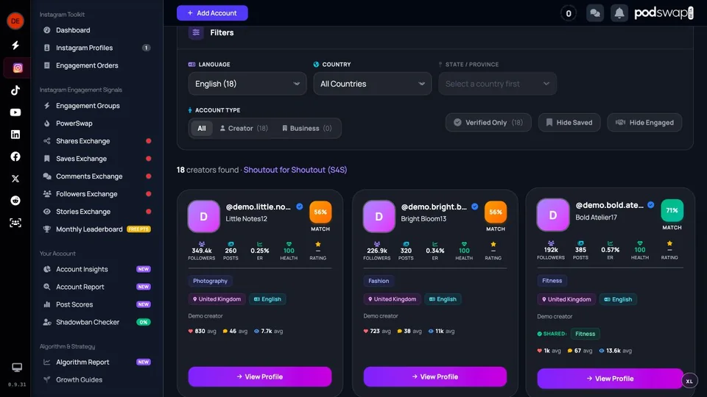Click the Add Account button
The height and width of the screenshot is (397, 707).
pos(212,13)
